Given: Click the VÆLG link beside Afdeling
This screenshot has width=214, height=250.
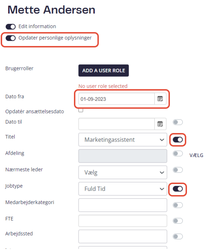Looking at the screenshot, I should tap(196, 155).
